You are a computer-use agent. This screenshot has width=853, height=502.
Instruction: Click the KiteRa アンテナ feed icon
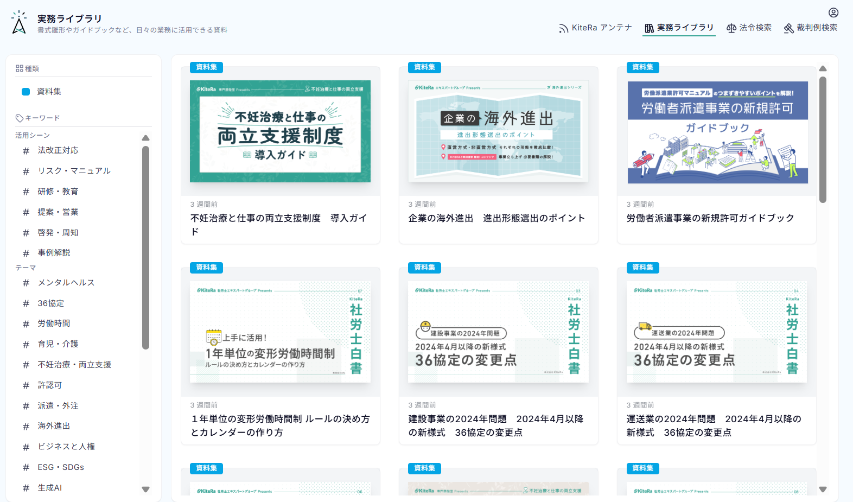(x=564, y=28)
